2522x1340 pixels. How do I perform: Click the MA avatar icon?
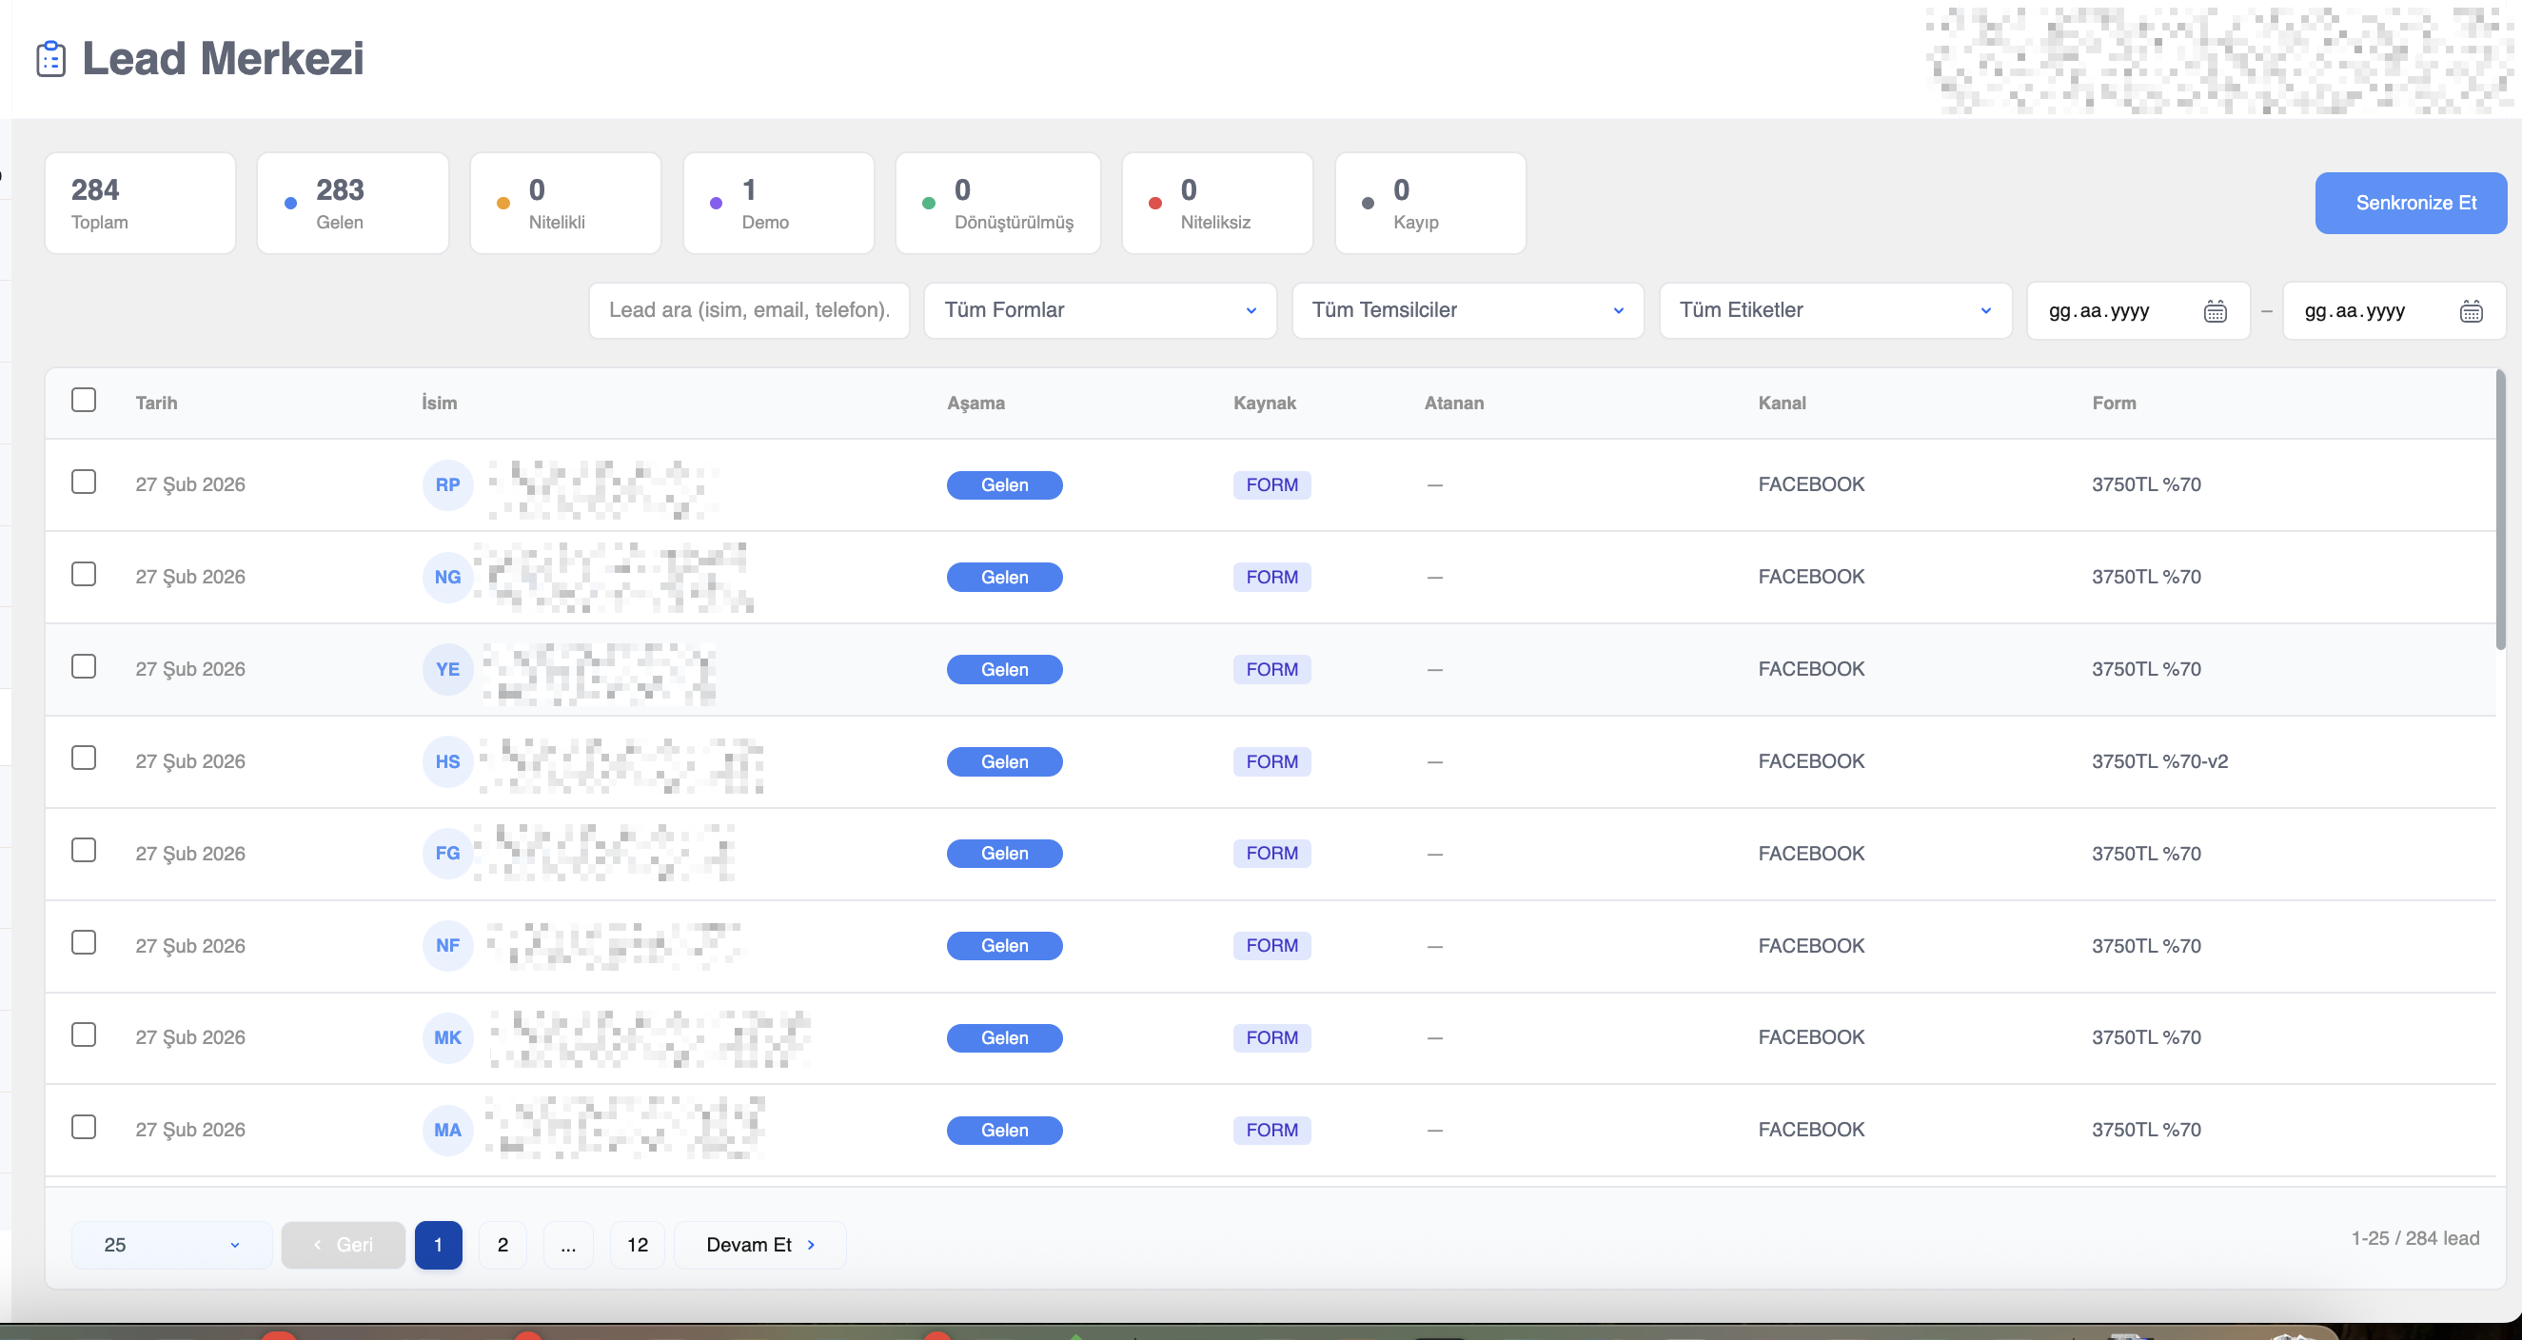pyautogui.click(x=447, y=1130)
